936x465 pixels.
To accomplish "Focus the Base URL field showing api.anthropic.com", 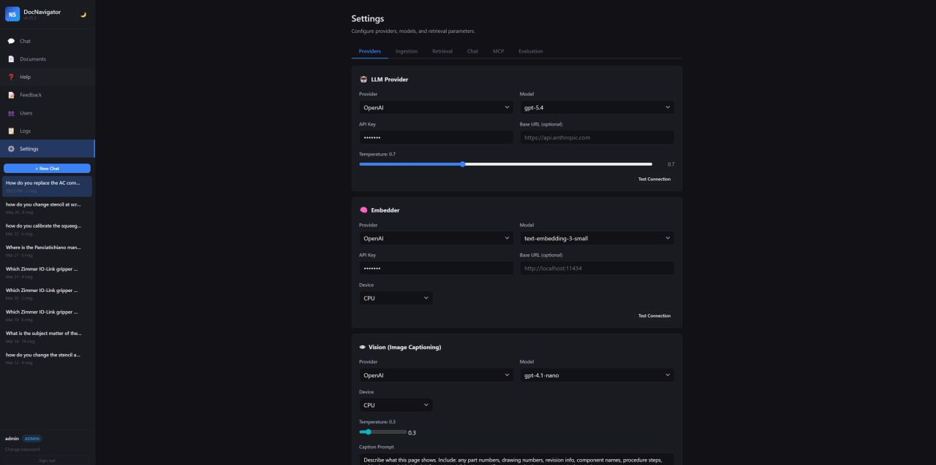I will 597,137.
